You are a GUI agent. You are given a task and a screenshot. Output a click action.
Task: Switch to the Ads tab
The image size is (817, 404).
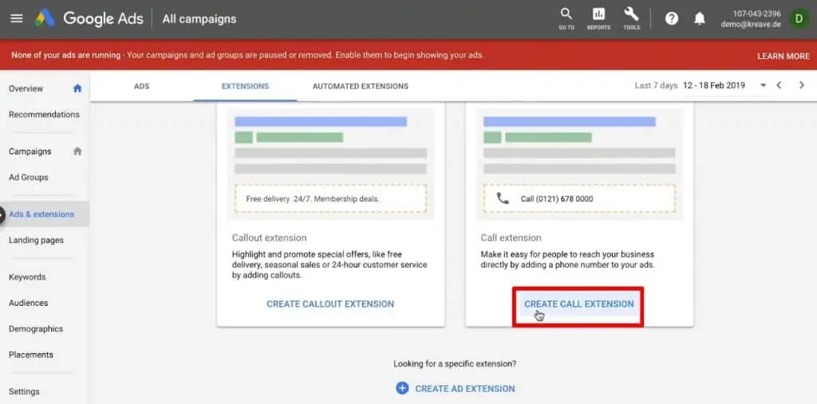point(142,86)
